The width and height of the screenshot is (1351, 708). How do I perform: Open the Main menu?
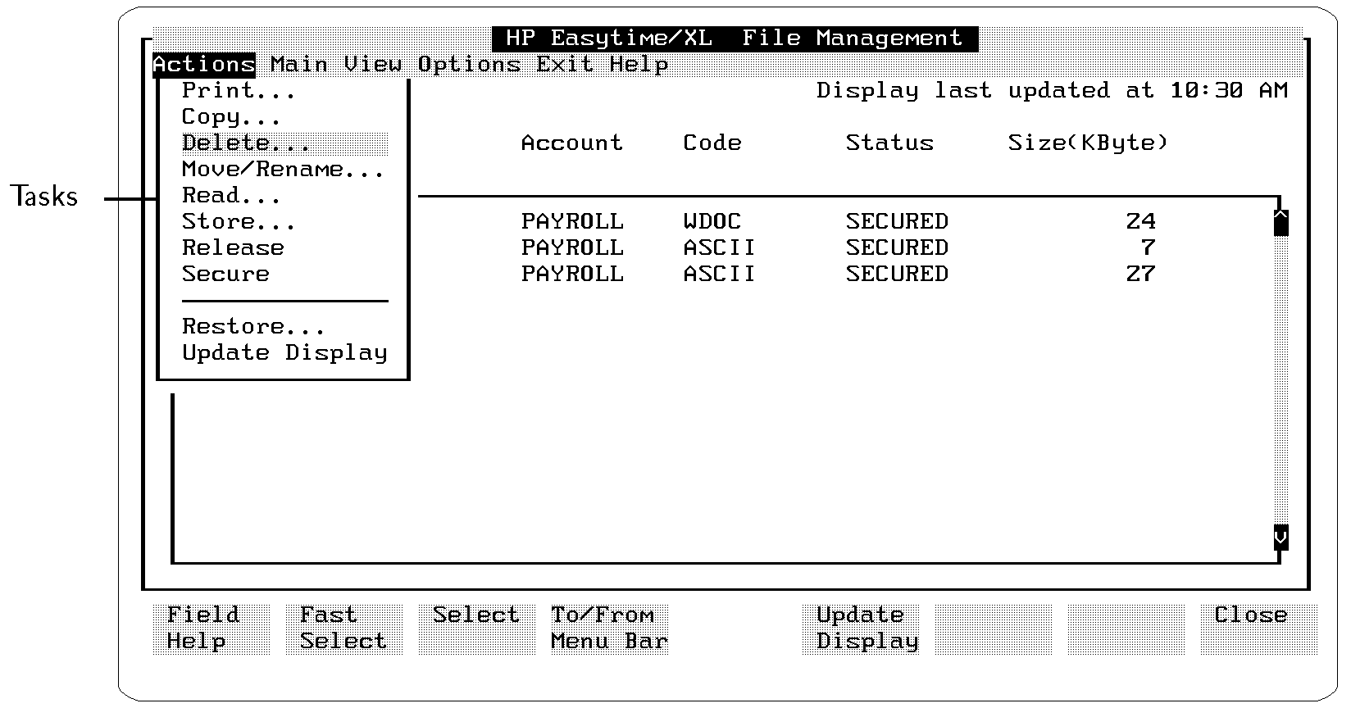click(x=299, y=64)
